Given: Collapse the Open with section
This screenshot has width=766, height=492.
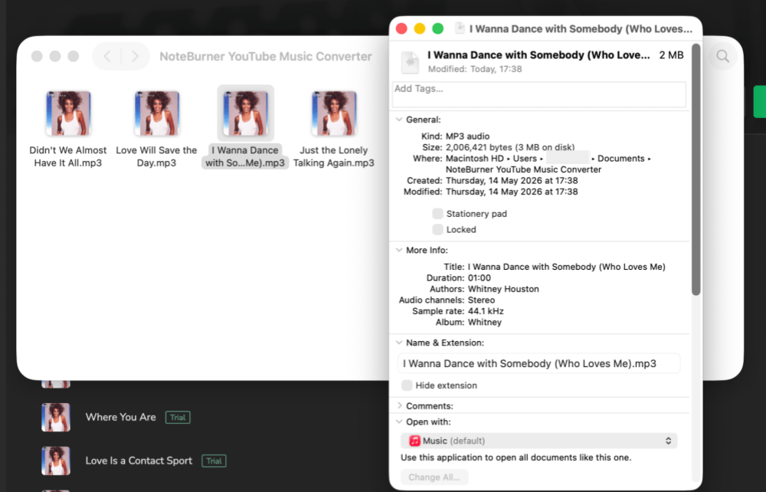Looking at the screenshot, I should click(399, 421).
